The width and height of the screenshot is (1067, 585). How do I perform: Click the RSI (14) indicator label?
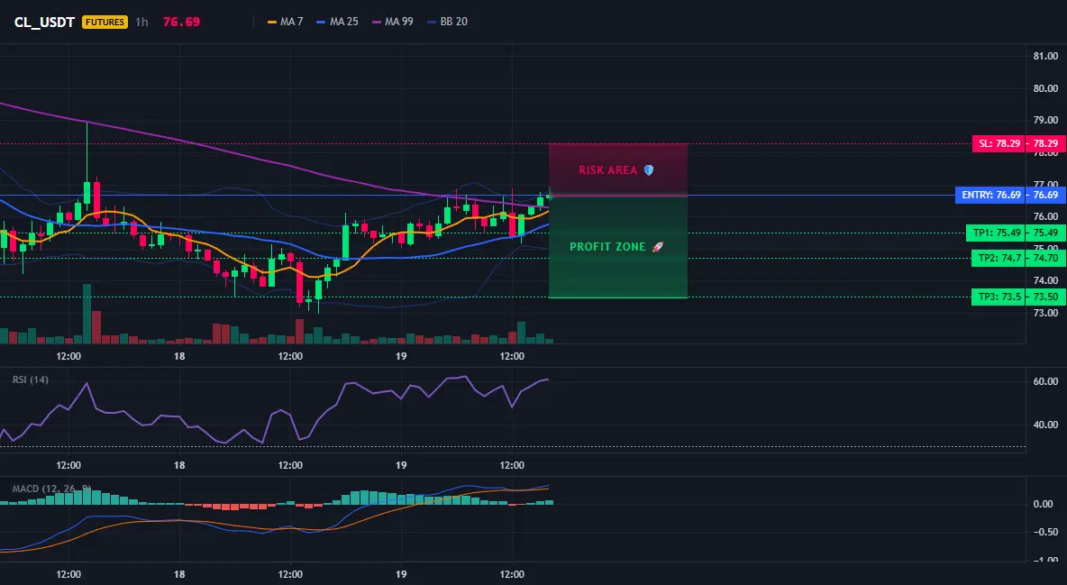click(x=31, y=379)
